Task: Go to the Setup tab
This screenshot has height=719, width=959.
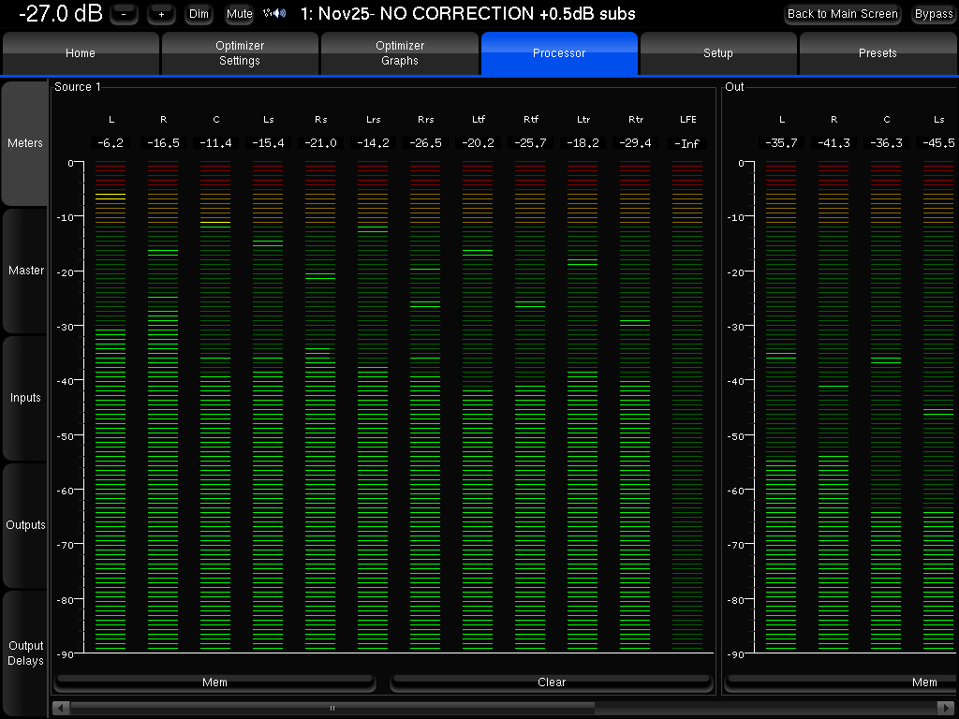Action: coord(718,53)
